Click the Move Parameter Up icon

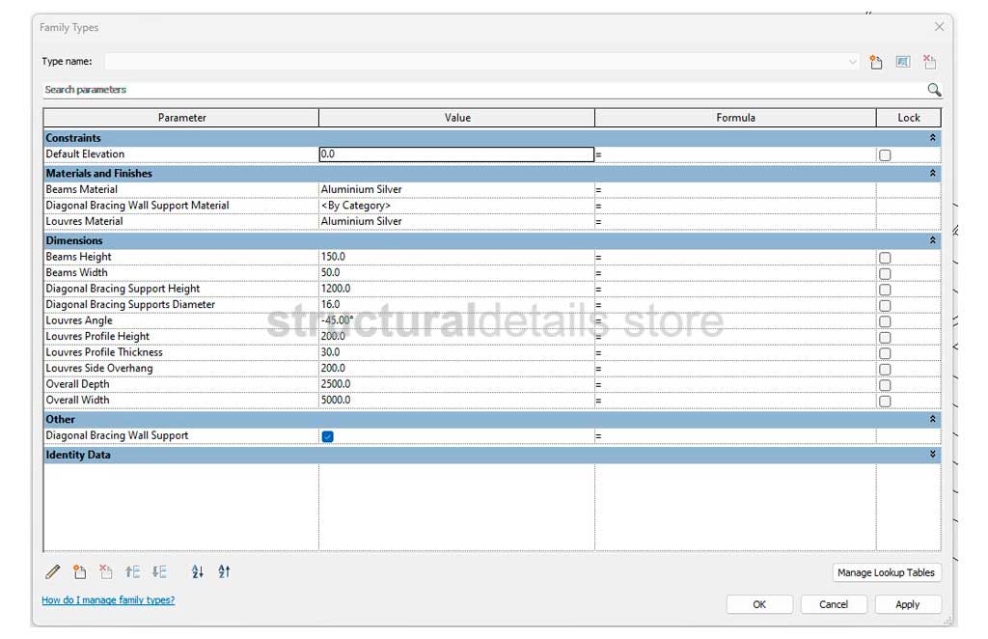(133, 572)
